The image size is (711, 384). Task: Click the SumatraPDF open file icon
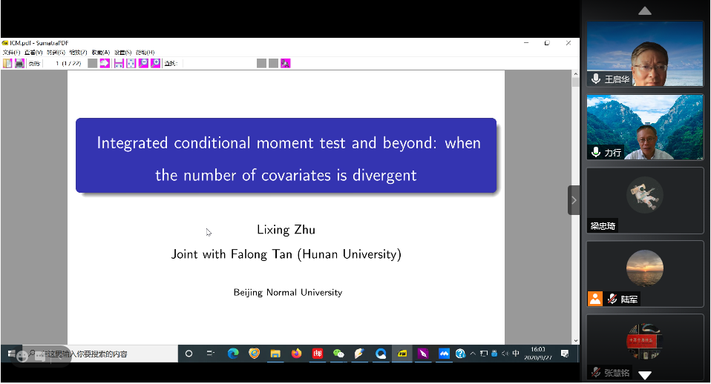pos(7,64)
